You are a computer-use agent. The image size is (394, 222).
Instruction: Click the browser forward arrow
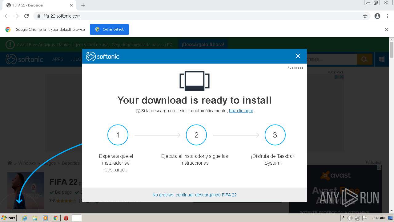[17, 16]
